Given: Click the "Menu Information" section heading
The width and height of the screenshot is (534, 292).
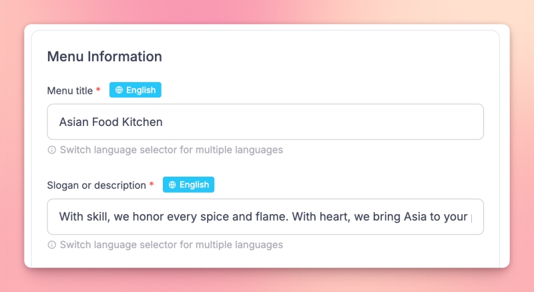Looking at the screenshot, I should [x=104, y=57].
